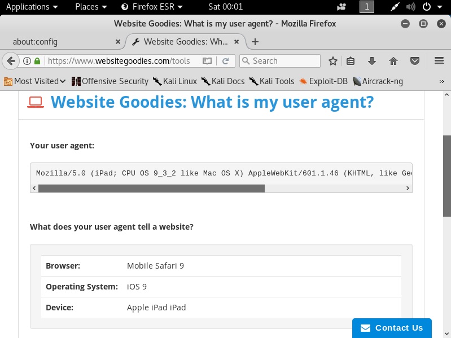Go back using the back arrow button
Viewport: 451px width, 338px height.
tap(11, 61)
